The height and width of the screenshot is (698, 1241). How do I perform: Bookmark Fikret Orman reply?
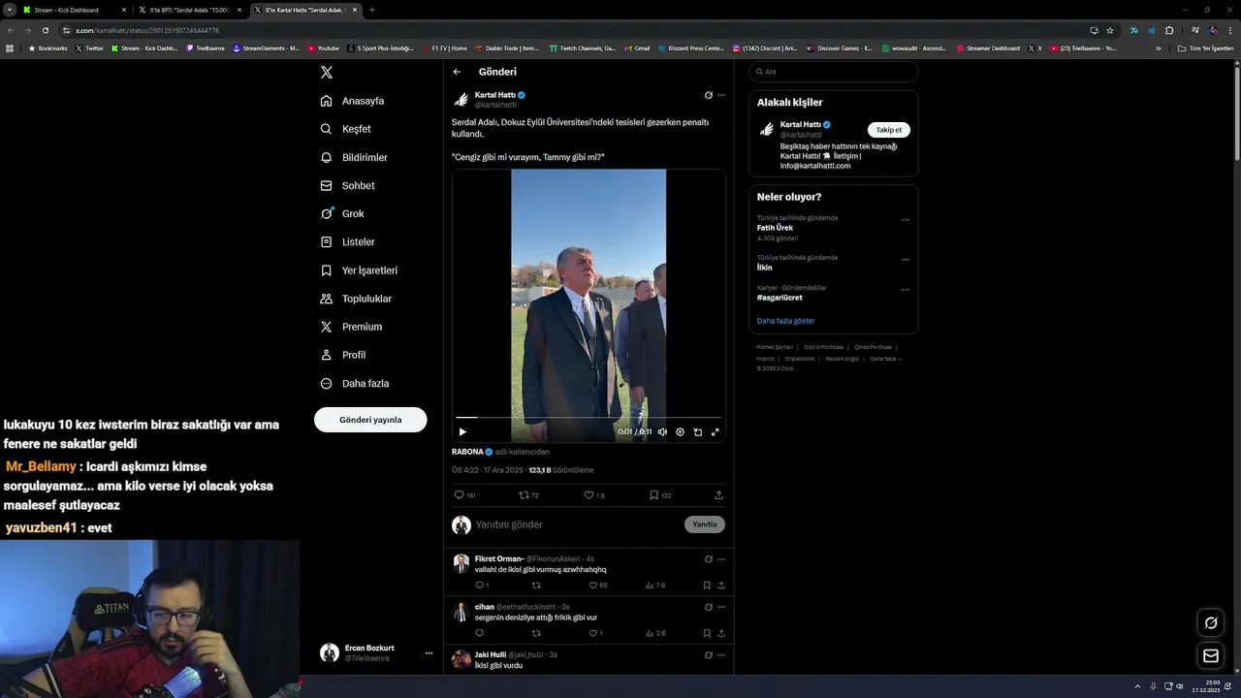(707, 586)
